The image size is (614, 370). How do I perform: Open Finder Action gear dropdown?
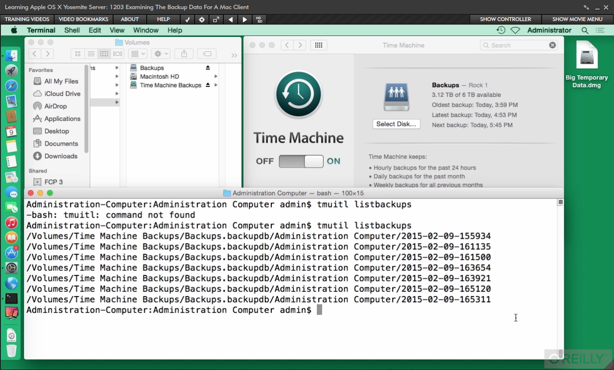coord(161,54)
